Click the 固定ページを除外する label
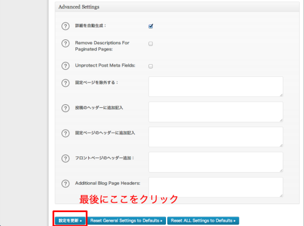This screenshot has height=226, width=304. pos(97,82)
